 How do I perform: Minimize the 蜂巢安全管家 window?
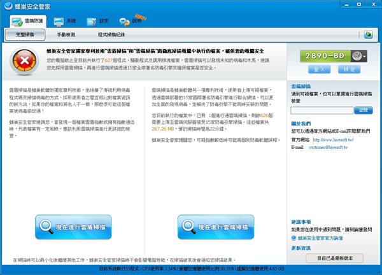(x=347, y=4)
